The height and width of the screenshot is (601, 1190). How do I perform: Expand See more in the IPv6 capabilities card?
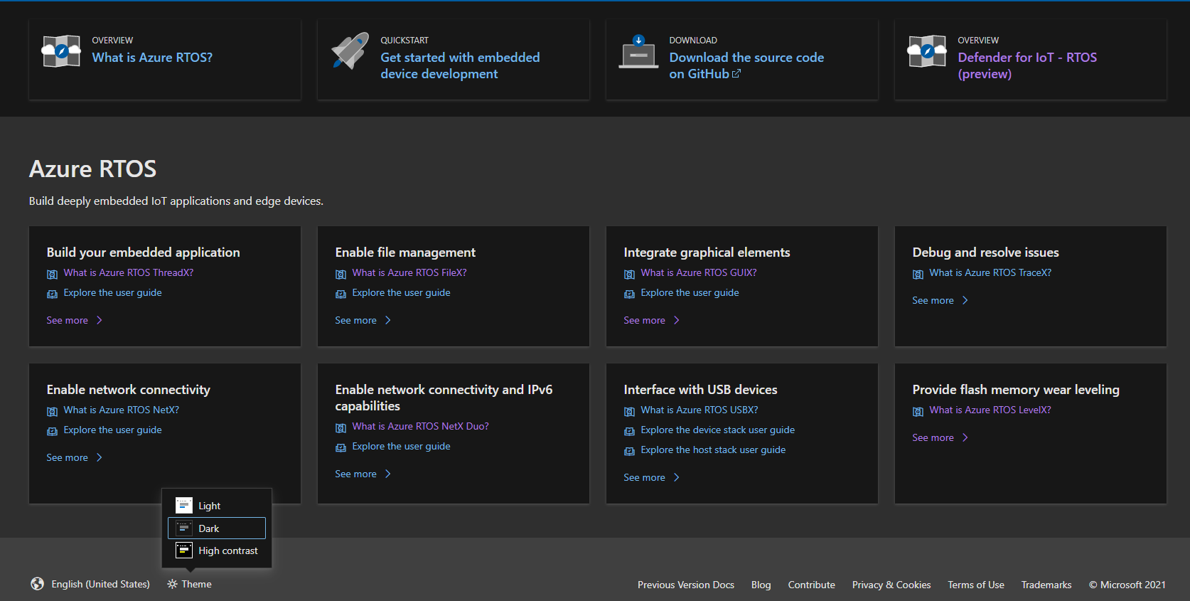pos(363,474)
